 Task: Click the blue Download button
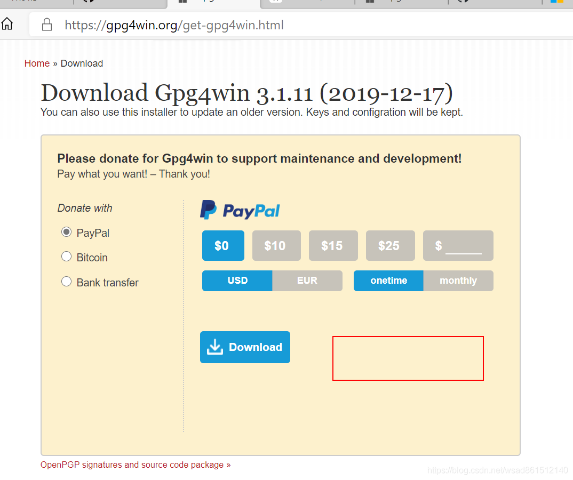(245, 347)
